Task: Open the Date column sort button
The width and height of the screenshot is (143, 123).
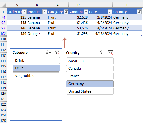Action: click(110, 12)
